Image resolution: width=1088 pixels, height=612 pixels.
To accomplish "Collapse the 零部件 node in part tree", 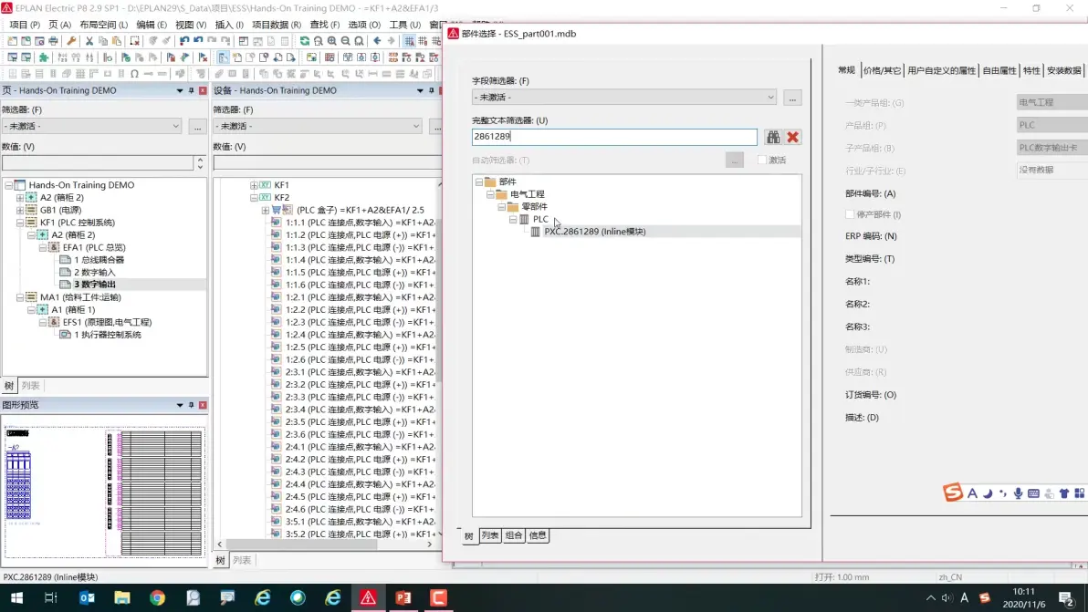I will 501,207.
